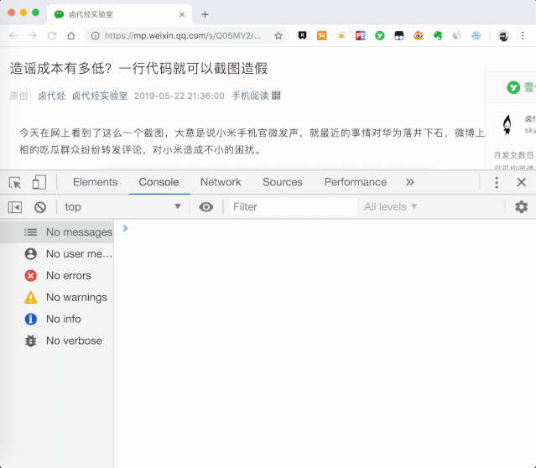The height and width of the screenshot is (468, 536).
Task: Select the No user messages row
Action: 57,253
